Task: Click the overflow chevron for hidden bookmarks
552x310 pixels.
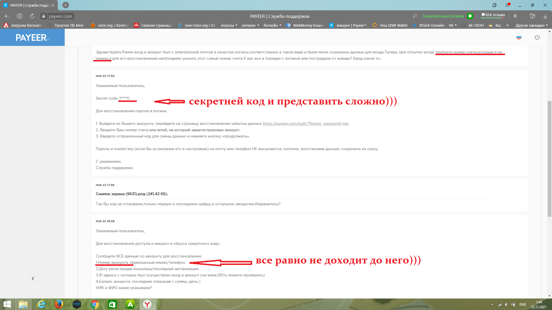Action: (x=507, y=25)
